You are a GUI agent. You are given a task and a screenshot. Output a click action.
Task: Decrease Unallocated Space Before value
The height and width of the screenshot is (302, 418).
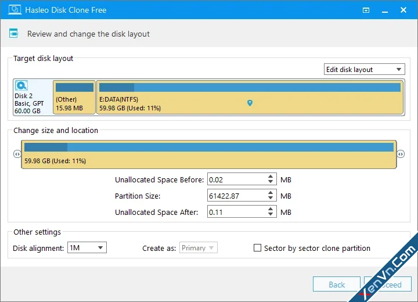coord(271,182)
